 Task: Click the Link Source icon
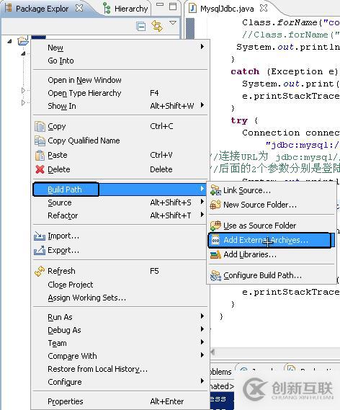[215, 190]
